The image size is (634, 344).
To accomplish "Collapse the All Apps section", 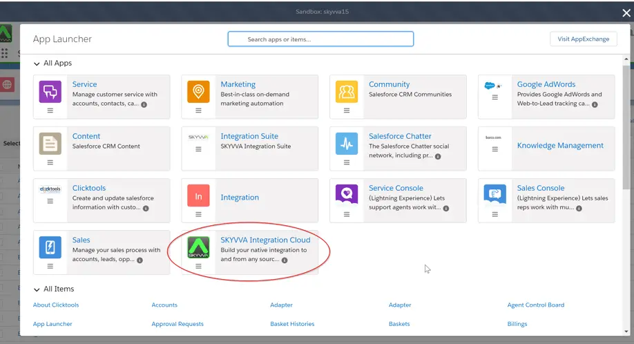I will coord(37,64).
